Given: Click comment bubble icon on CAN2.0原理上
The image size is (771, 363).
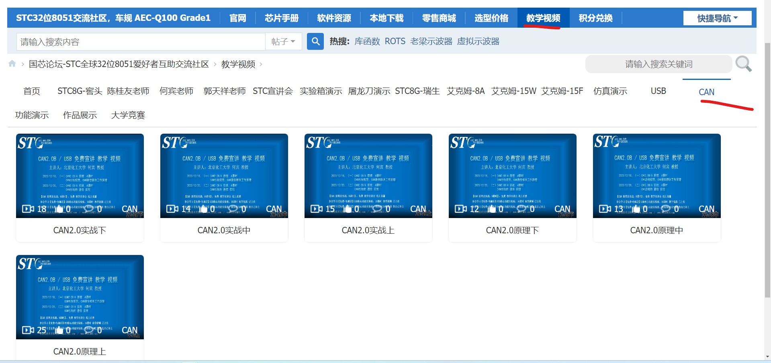Looking at the screenshot, I should [88, 330].
